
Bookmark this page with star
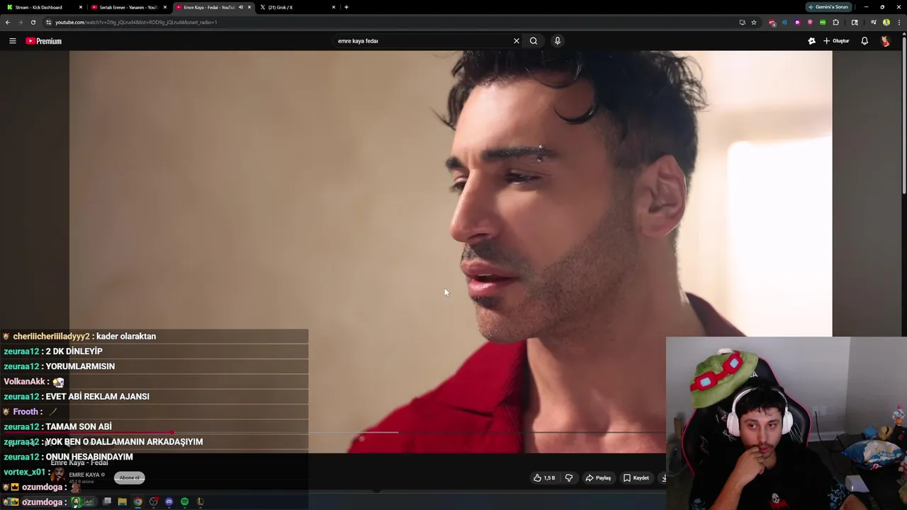coord(754,22)
